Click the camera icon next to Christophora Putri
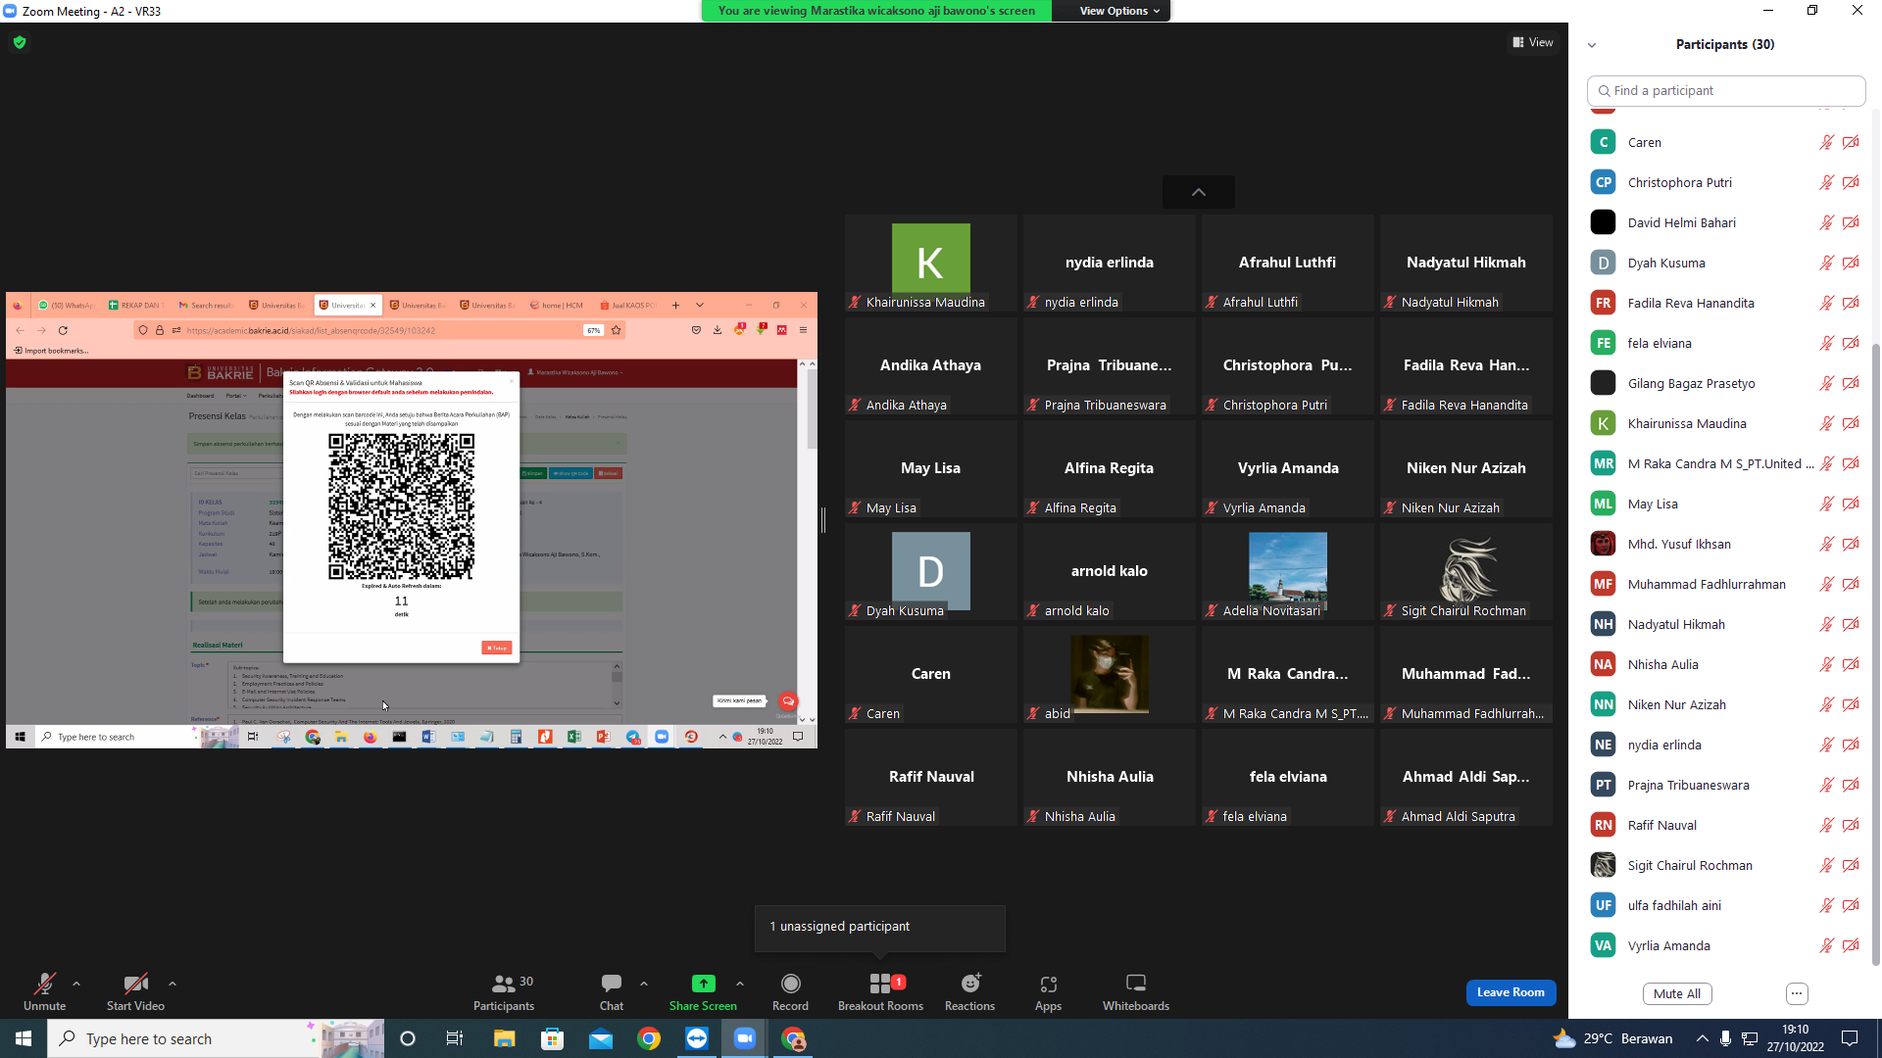This screenshot has height=1058, width=1882. tap(1851, 182)
